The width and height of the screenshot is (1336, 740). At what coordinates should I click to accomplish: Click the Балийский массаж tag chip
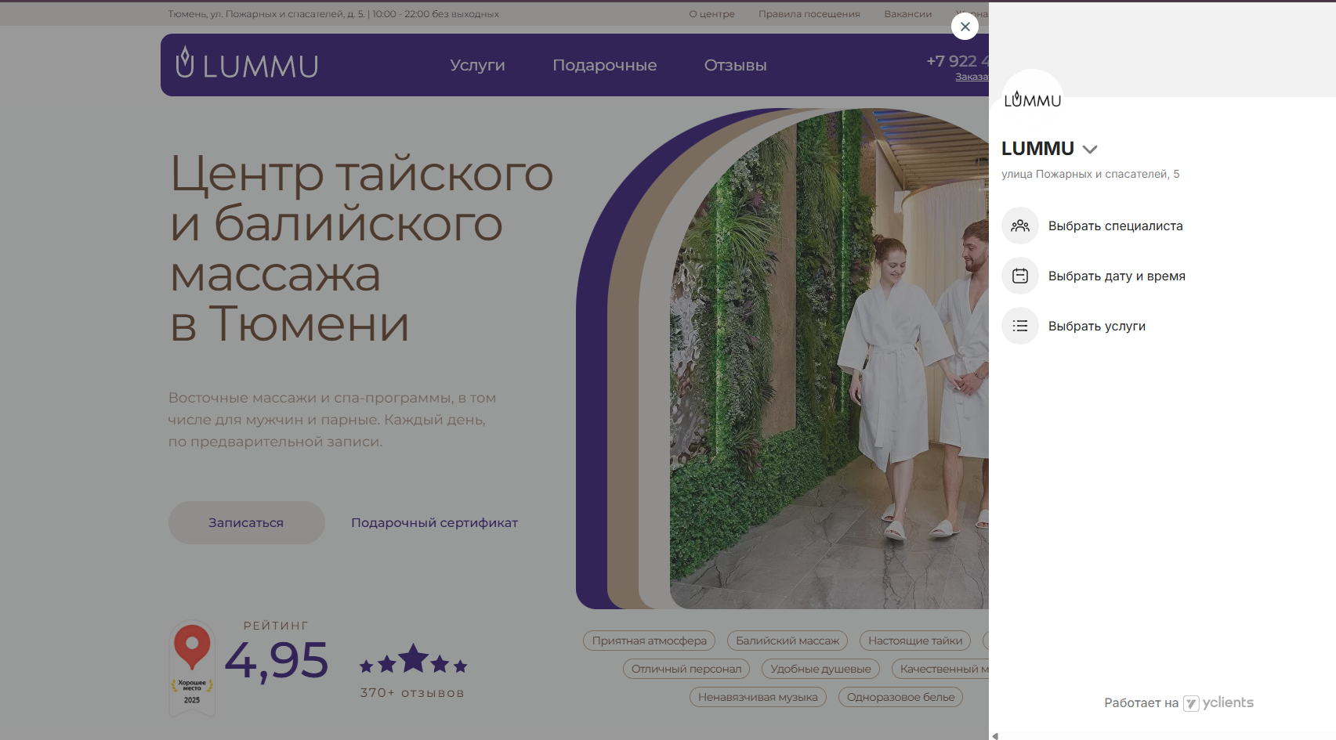point(787,641)
